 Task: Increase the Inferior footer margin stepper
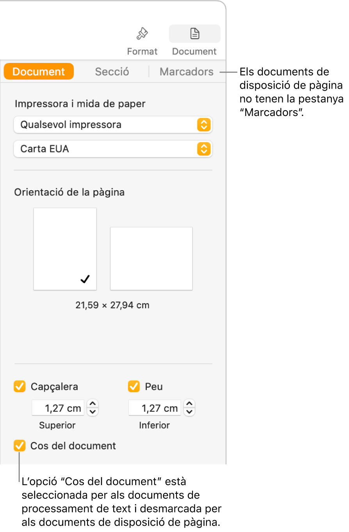[189, 404]
